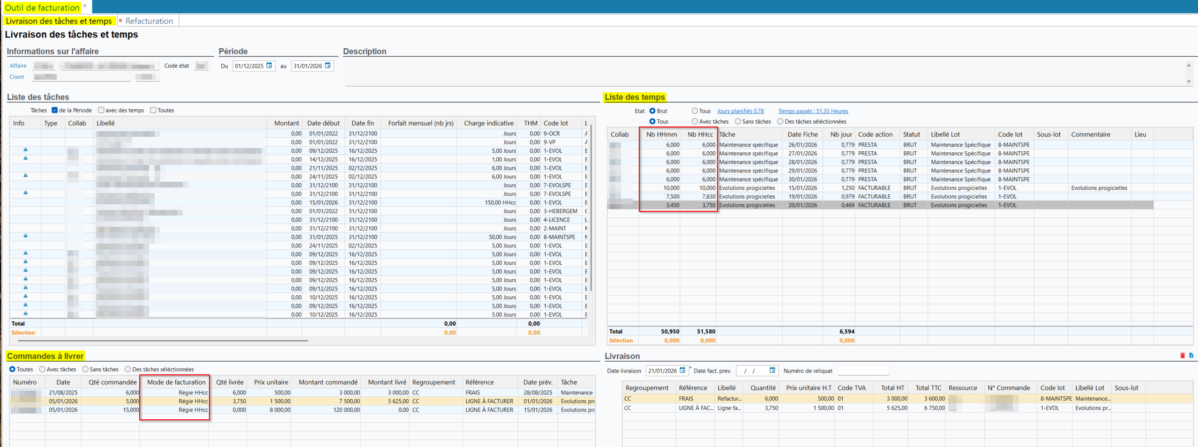Click the red trash icon in Livraison

[1183, 356]
